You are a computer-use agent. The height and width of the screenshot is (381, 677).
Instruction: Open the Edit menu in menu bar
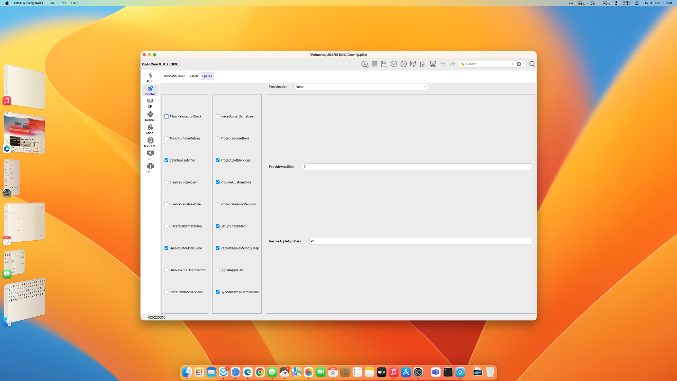(x=62, y=3)
